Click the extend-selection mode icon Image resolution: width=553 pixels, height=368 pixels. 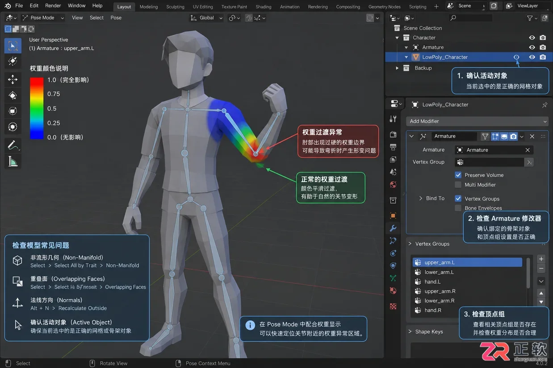[x=15, y=29]
